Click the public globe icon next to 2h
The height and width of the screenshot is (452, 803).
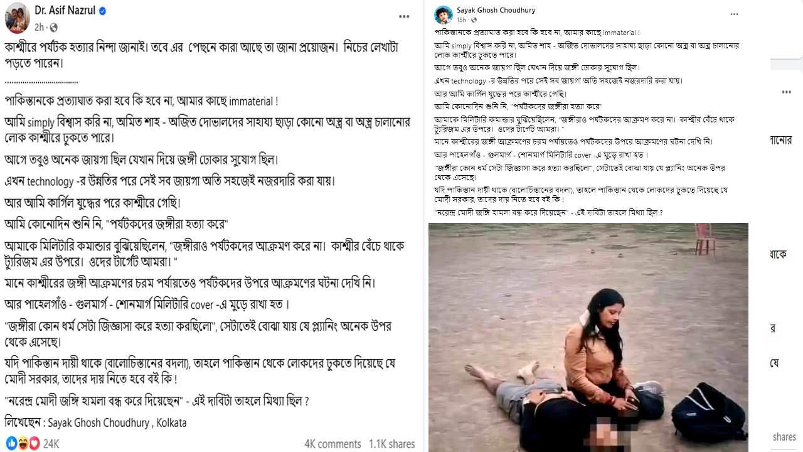(53, 27)
